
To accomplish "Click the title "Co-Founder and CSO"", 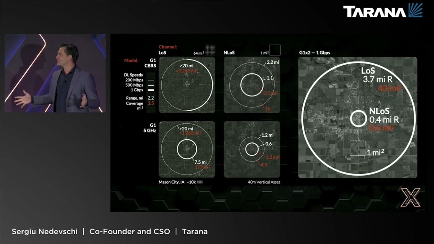I will [129, 231].
